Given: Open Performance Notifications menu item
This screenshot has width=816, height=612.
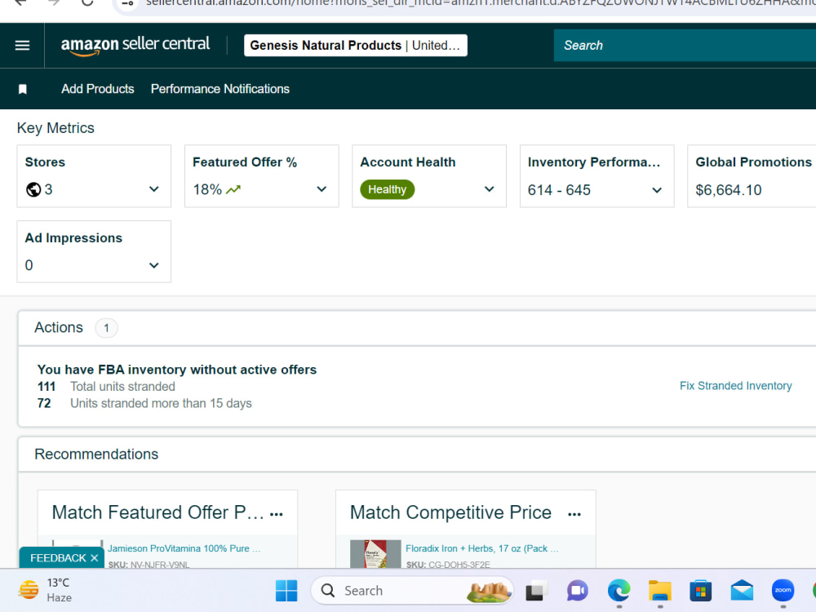Looking at the screenshot, I should [220, 89].
